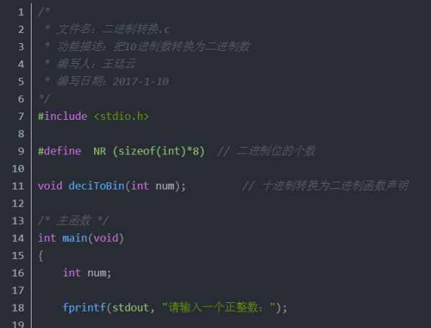The height and width of the screenshot is (328, 431).
Task: Click the main function name
Action: 75,238
